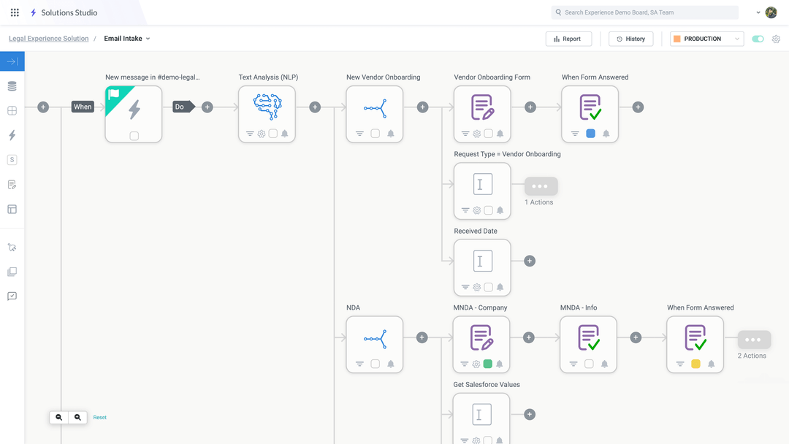The height and width of the screenshot is (444, 789).
Task: Click the Salesforce 'S' icon in sidebar
Action: coord(11,160)
